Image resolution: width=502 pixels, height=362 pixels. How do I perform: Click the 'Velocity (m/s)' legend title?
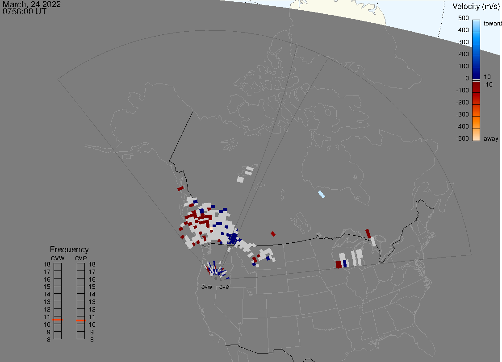(476, 6)
